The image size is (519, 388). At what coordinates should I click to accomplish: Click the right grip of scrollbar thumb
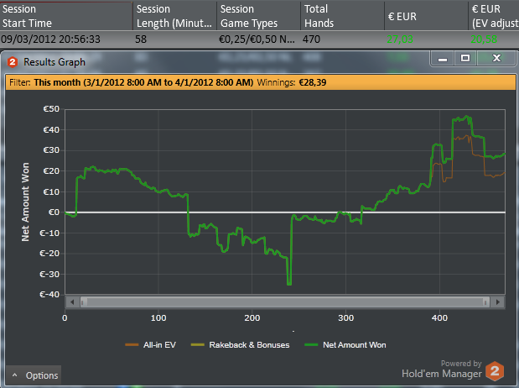485,302
